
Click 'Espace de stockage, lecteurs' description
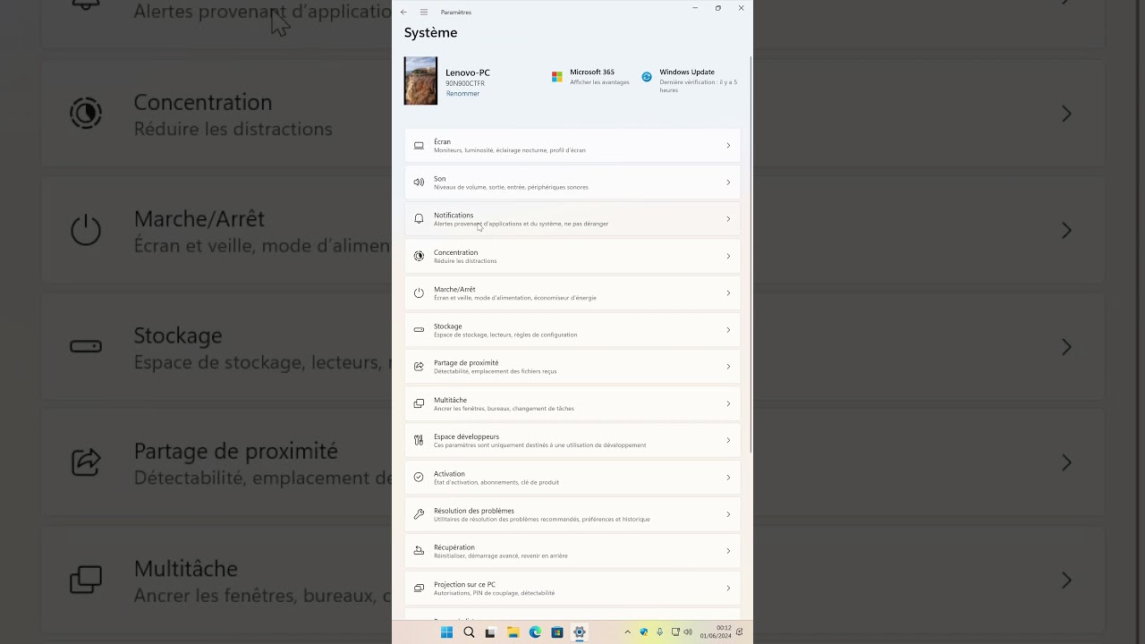click(x=505, y=335)
